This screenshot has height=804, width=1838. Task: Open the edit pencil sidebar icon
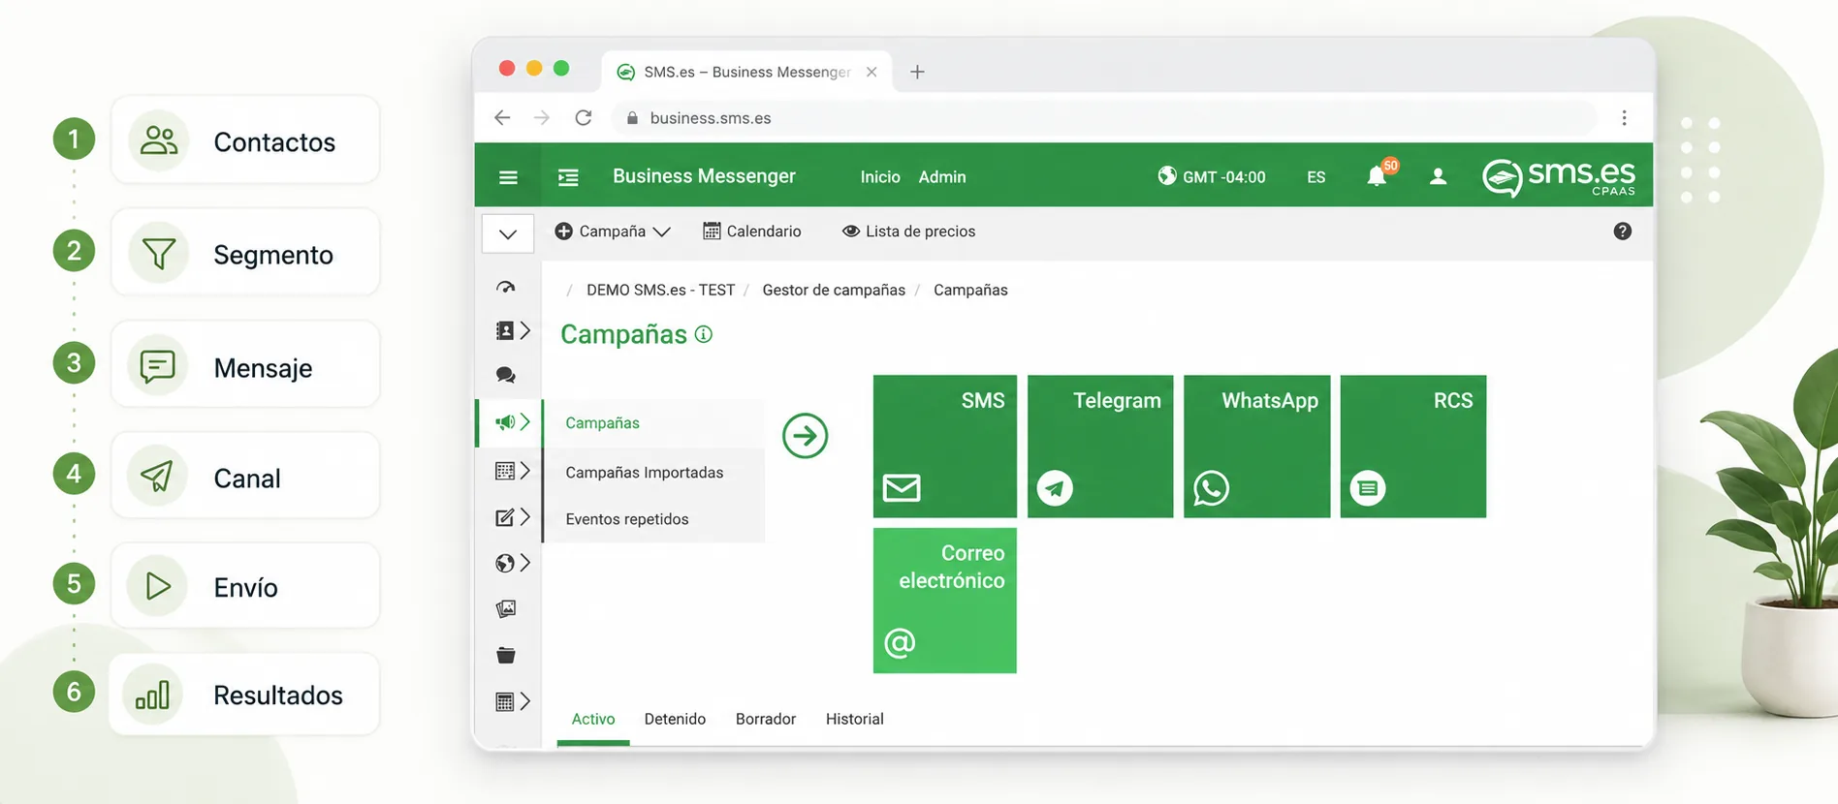(505, 517)
